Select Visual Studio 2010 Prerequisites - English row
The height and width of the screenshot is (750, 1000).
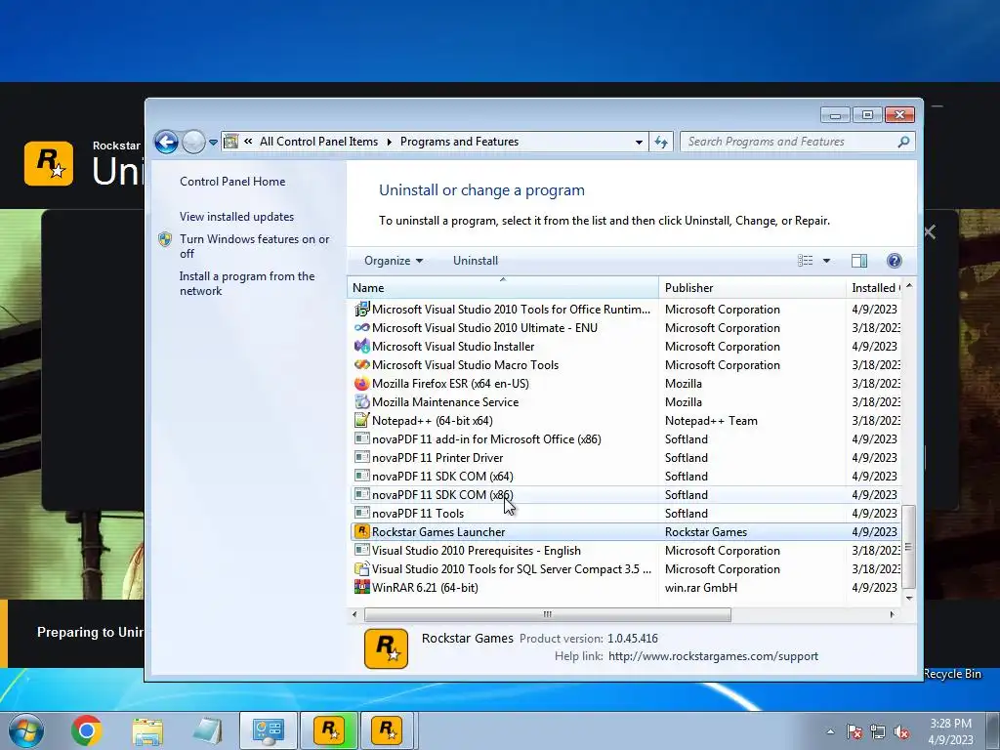(625, 551)
